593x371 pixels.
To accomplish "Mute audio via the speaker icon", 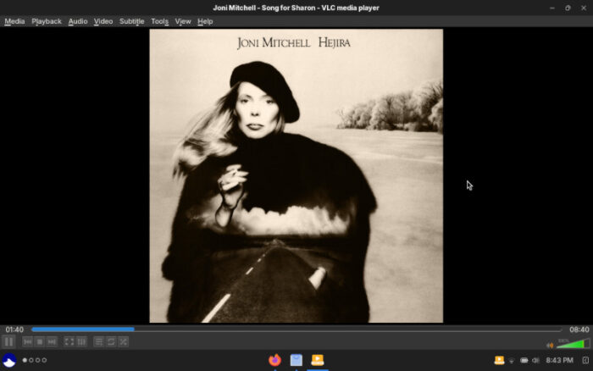I will [550, 346].
